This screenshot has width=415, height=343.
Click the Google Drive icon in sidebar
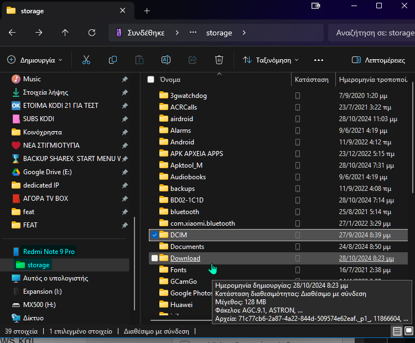[16, 172]
